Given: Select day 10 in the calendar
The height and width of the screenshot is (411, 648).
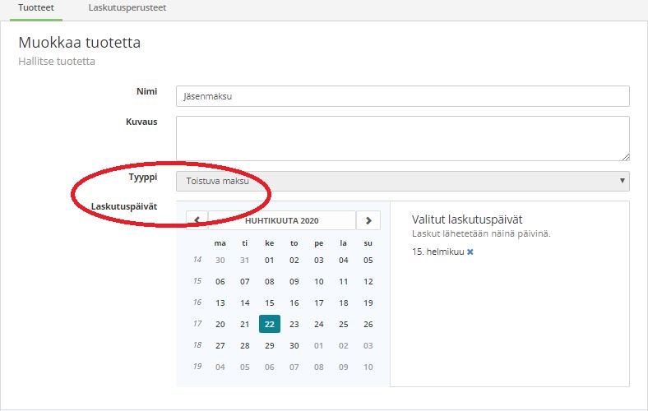Looking at the screenshot, I should (319, 281).
